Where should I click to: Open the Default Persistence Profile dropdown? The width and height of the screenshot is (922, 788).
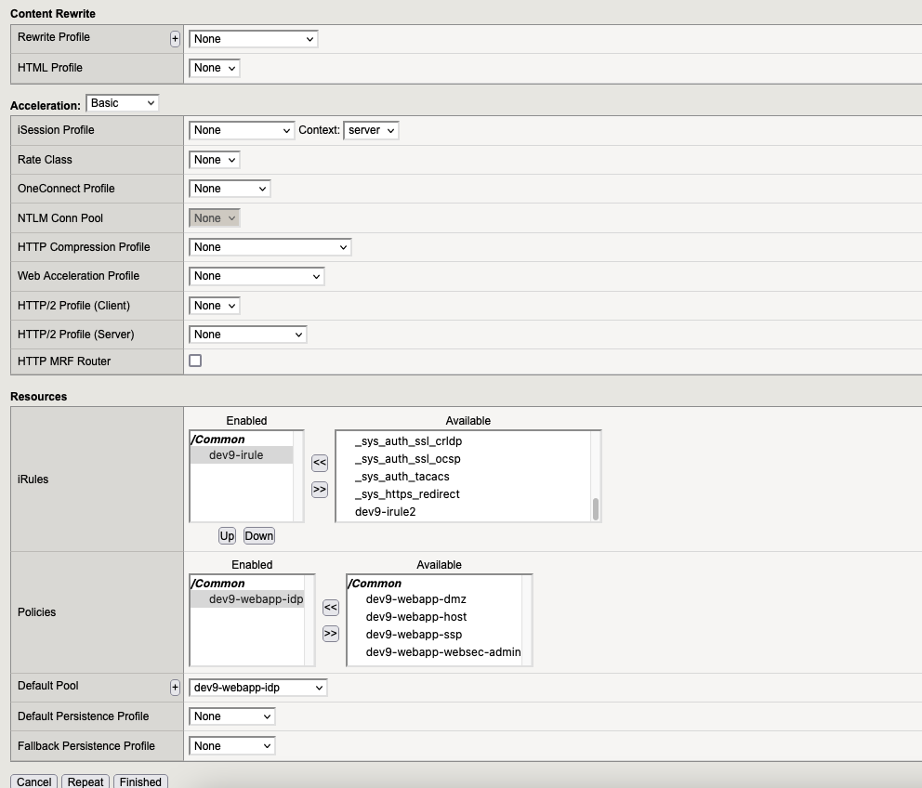tap(231, 716)
